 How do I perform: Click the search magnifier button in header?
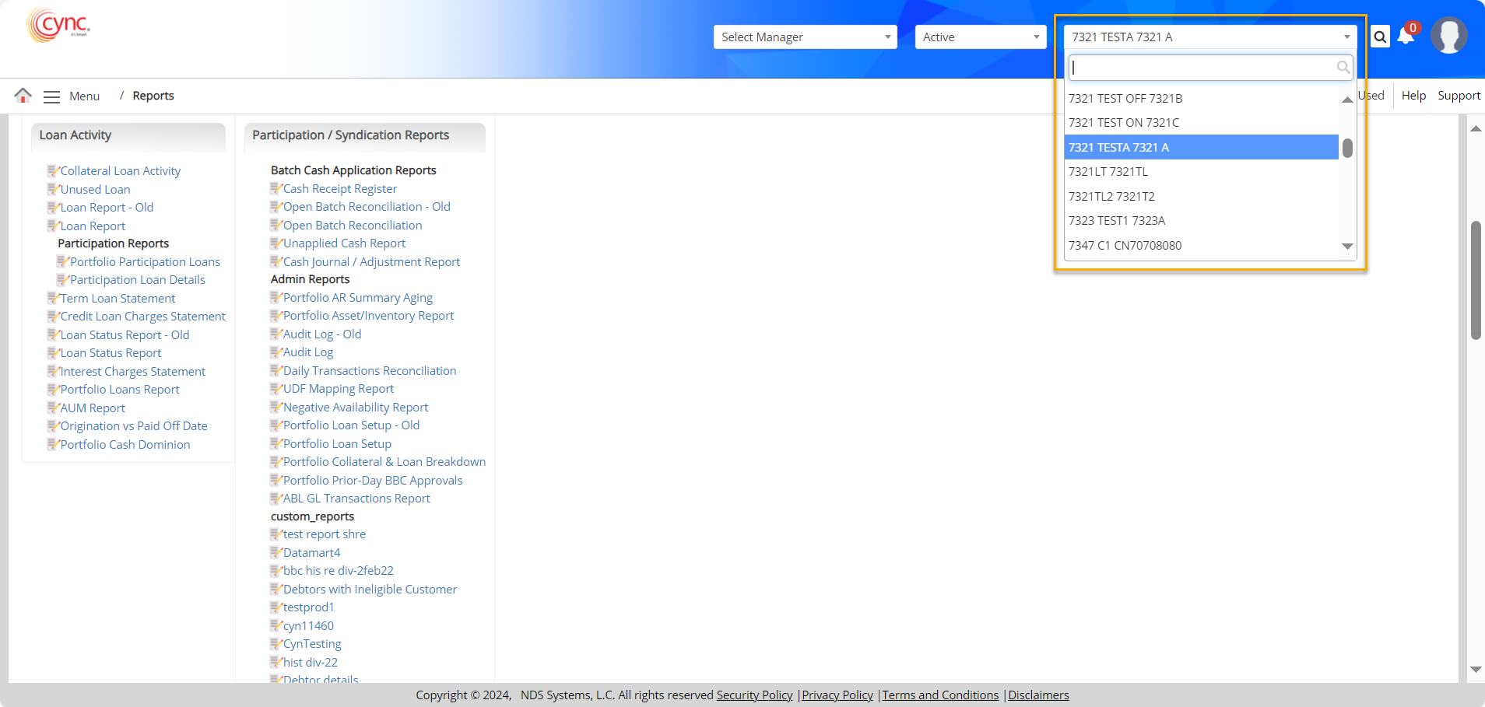coord(1380,37)
